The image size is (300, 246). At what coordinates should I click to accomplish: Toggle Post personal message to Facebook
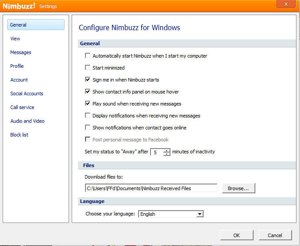[88, 139]
